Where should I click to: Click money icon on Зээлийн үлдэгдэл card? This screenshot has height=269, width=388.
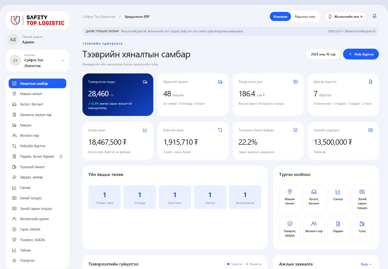pos(370,130)
